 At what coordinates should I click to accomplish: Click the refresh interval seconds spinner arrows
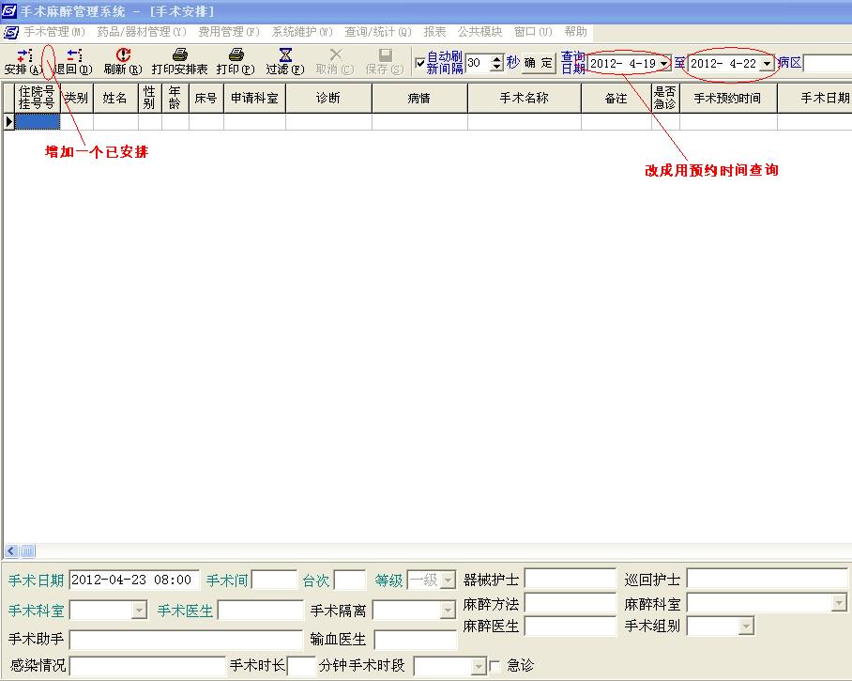[496, 63]
